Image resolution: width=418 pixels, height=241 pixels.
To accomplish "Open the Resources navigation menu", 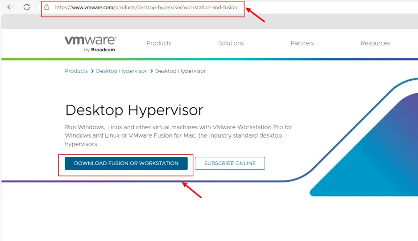I will pos(375,43).
